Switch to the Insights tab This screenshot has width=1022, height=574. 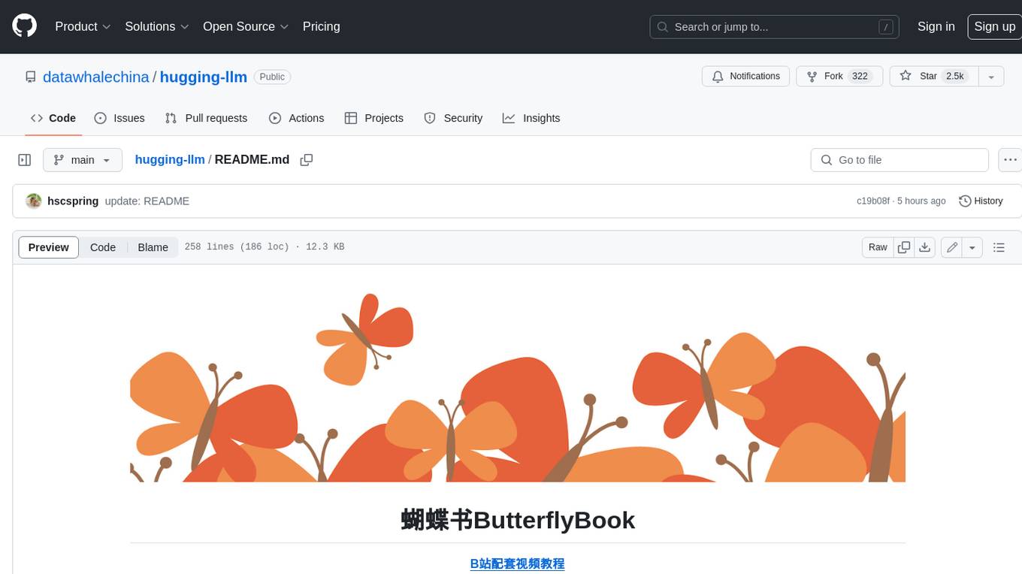pyautogui.click(x=531, y=118)
